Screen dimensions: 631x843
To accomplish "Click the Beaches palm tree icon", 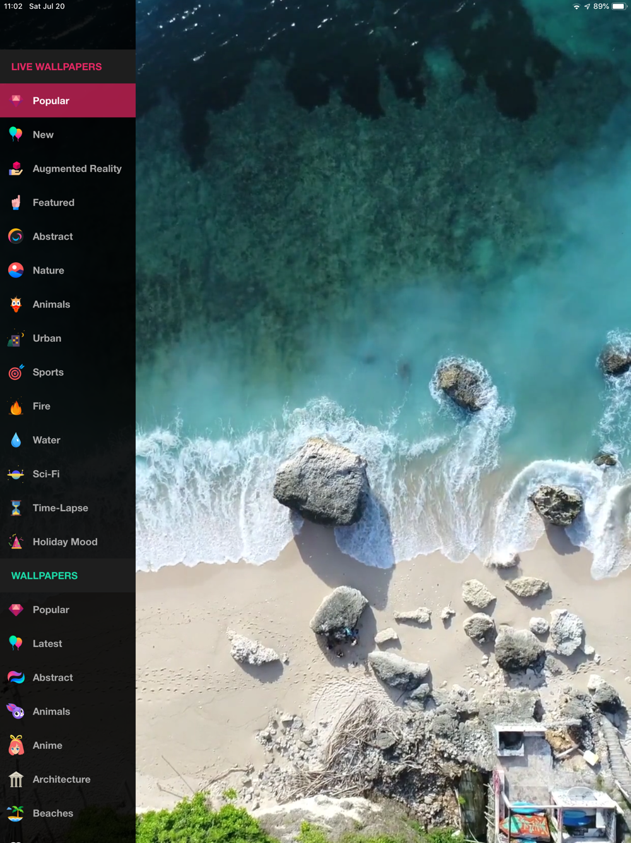I will [16, 813].
